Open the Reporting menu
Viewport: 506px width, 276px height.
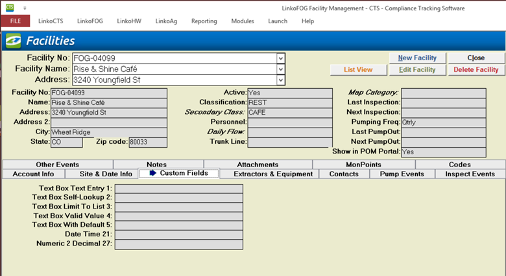click(x=204, y=21)
